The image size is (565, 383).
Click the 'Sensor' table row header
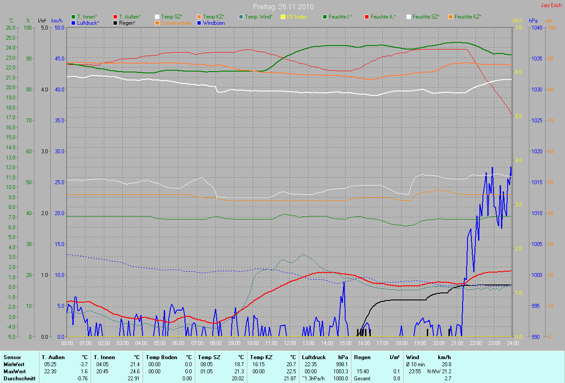tap(12, 357)
